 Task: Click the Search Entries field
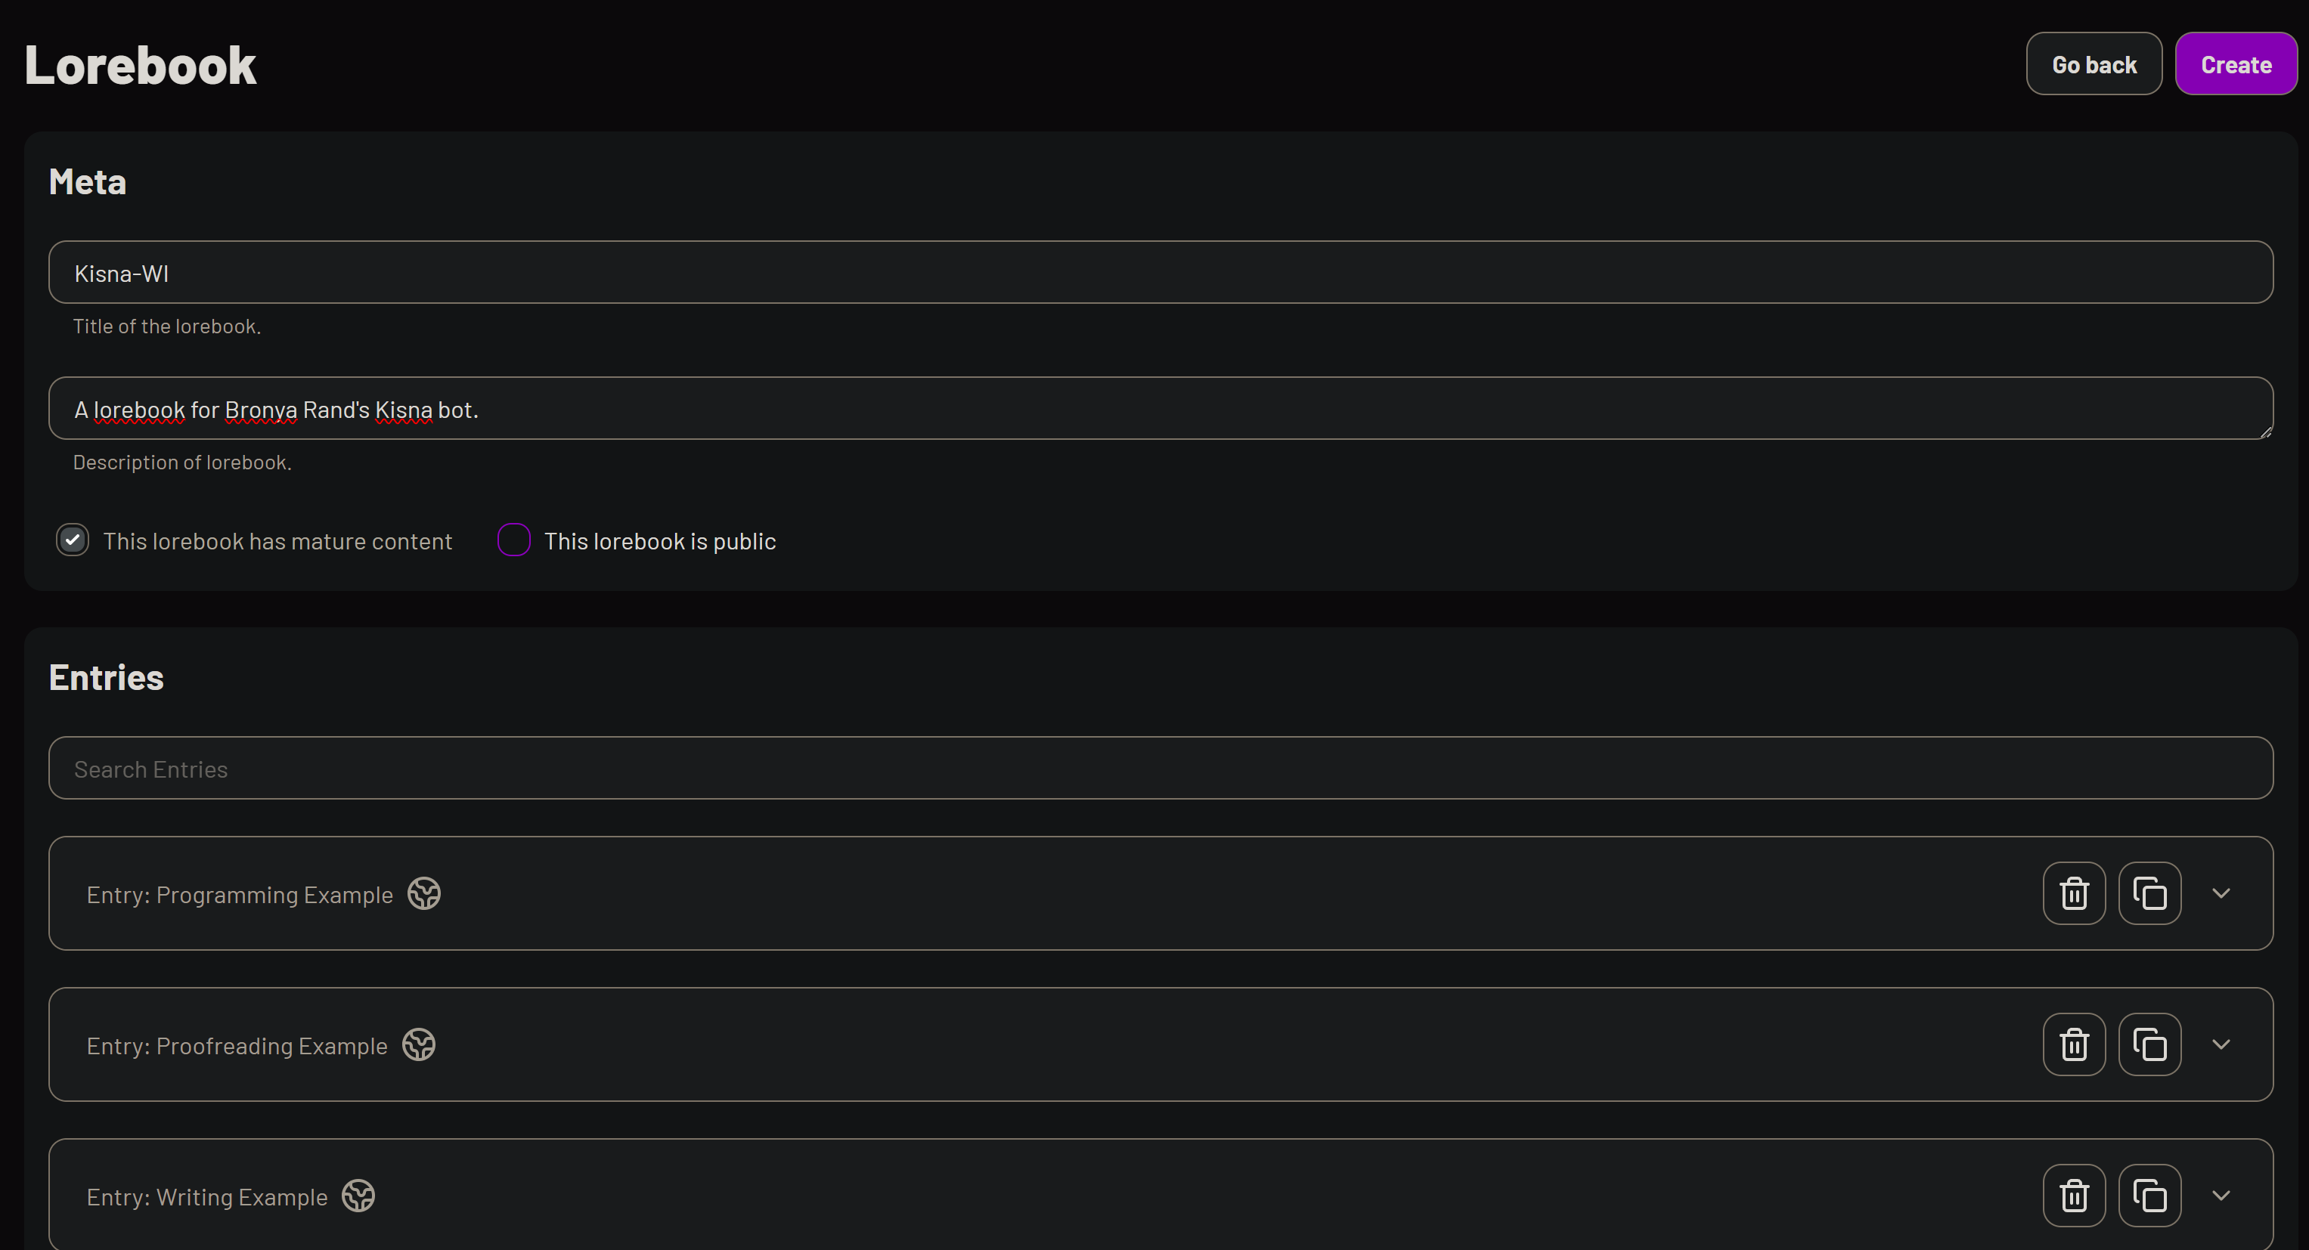tap(1160, 769)
